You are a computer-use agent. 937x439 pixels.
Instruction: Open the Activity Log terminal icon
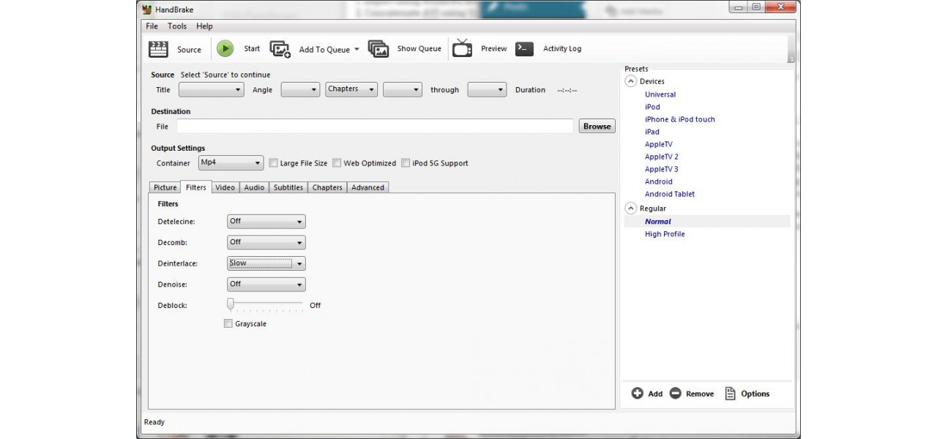point(524,49)
